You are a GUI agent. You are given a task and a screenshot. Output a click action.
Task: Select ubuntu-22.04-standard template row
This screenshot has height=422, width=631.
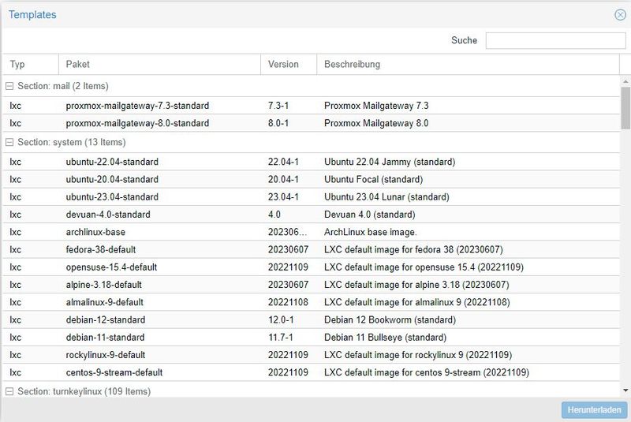pyautogui.click(x=311, y=162)
